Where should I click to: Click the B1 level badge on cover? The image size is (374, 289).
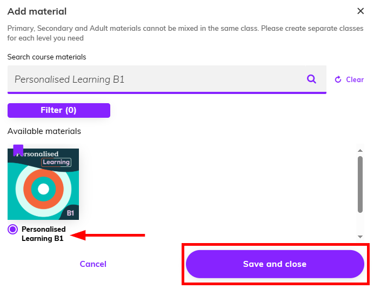pos(70,212)
